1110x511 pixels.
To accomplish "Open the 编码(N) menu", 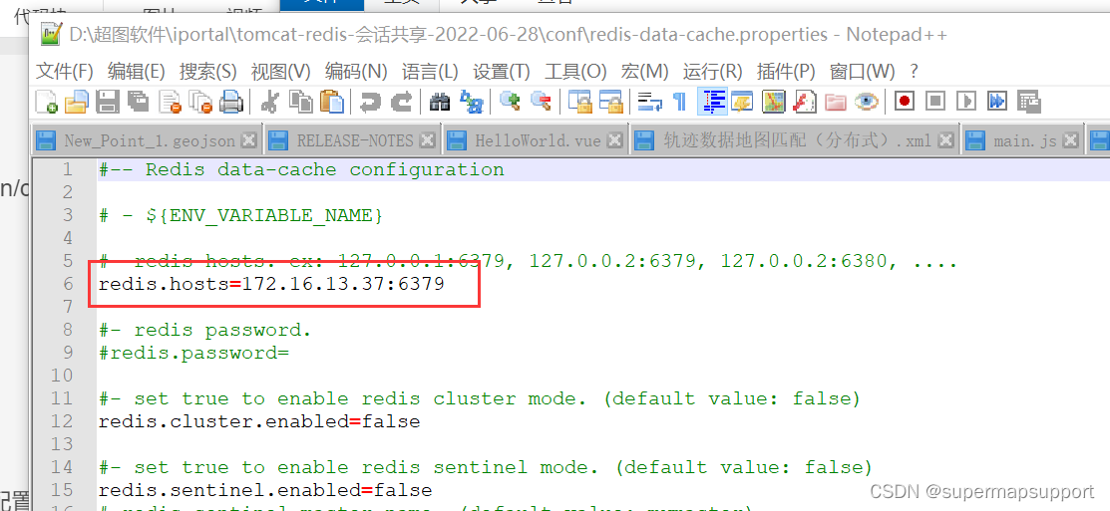I will (356, 71).
